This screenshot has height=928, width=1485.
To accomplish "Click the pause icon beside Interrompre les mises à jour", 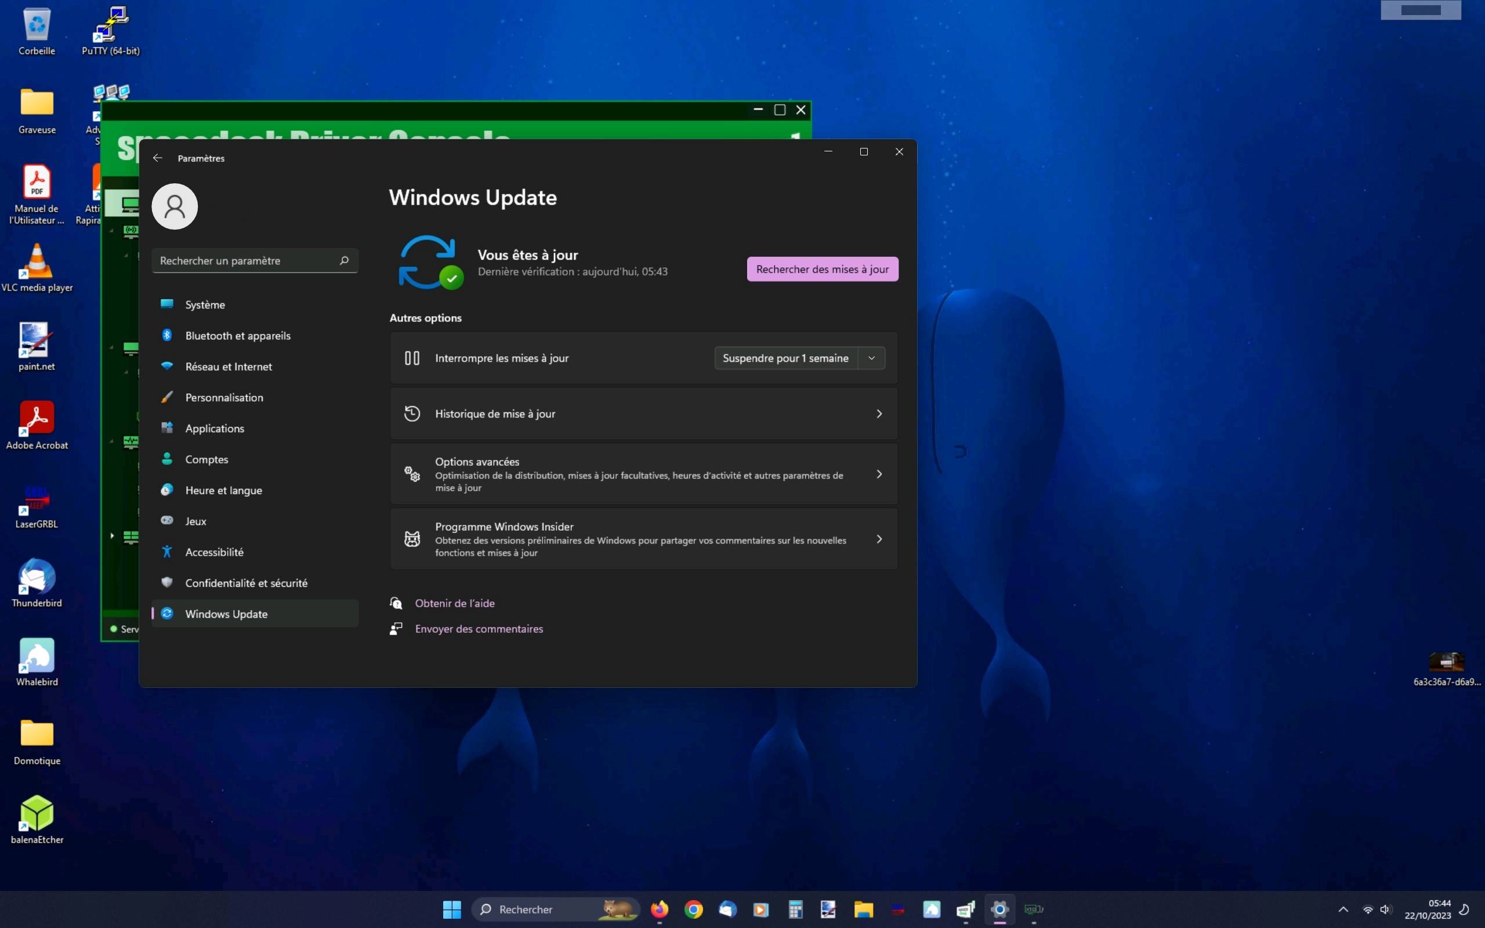I will point(412,358).
